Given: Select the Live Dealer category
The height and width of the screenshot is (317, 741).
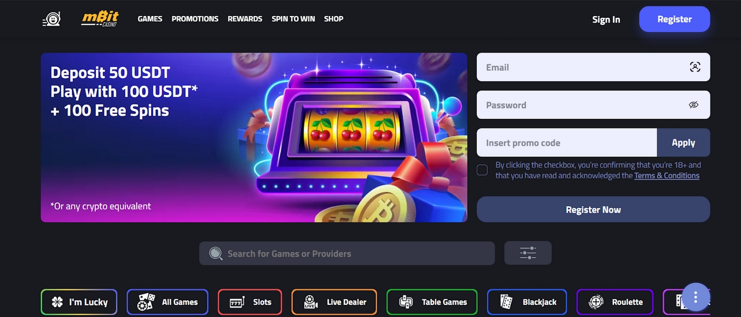Looking at the screenshot, I should (x=334, y=302).
